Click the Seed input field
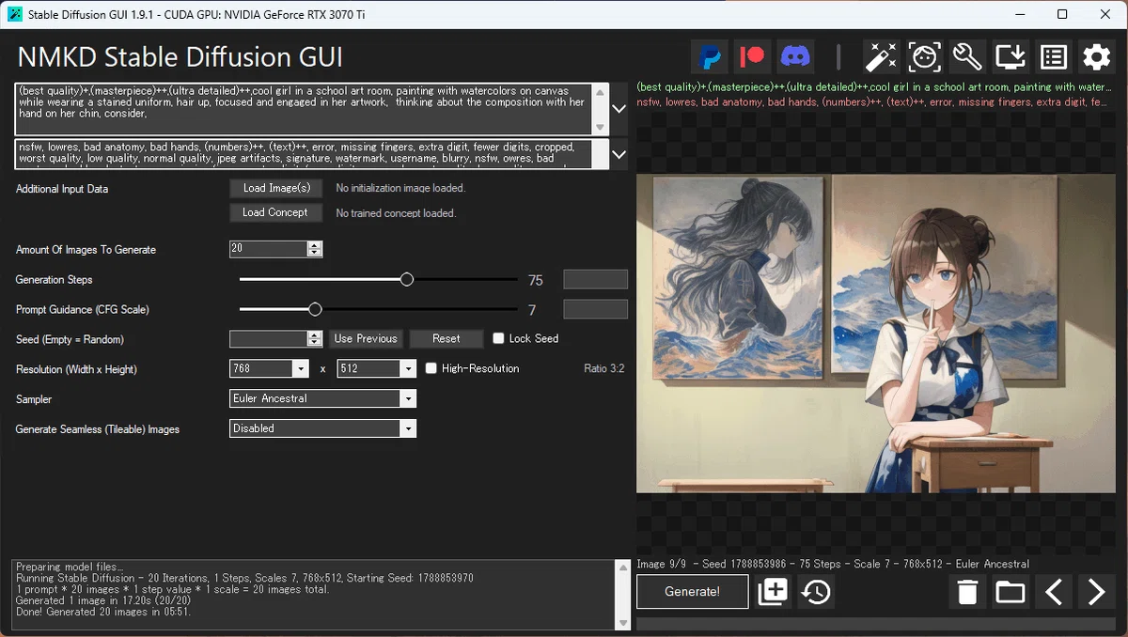This screenshot has width=1128, height=637. click(x=269, y=338)
